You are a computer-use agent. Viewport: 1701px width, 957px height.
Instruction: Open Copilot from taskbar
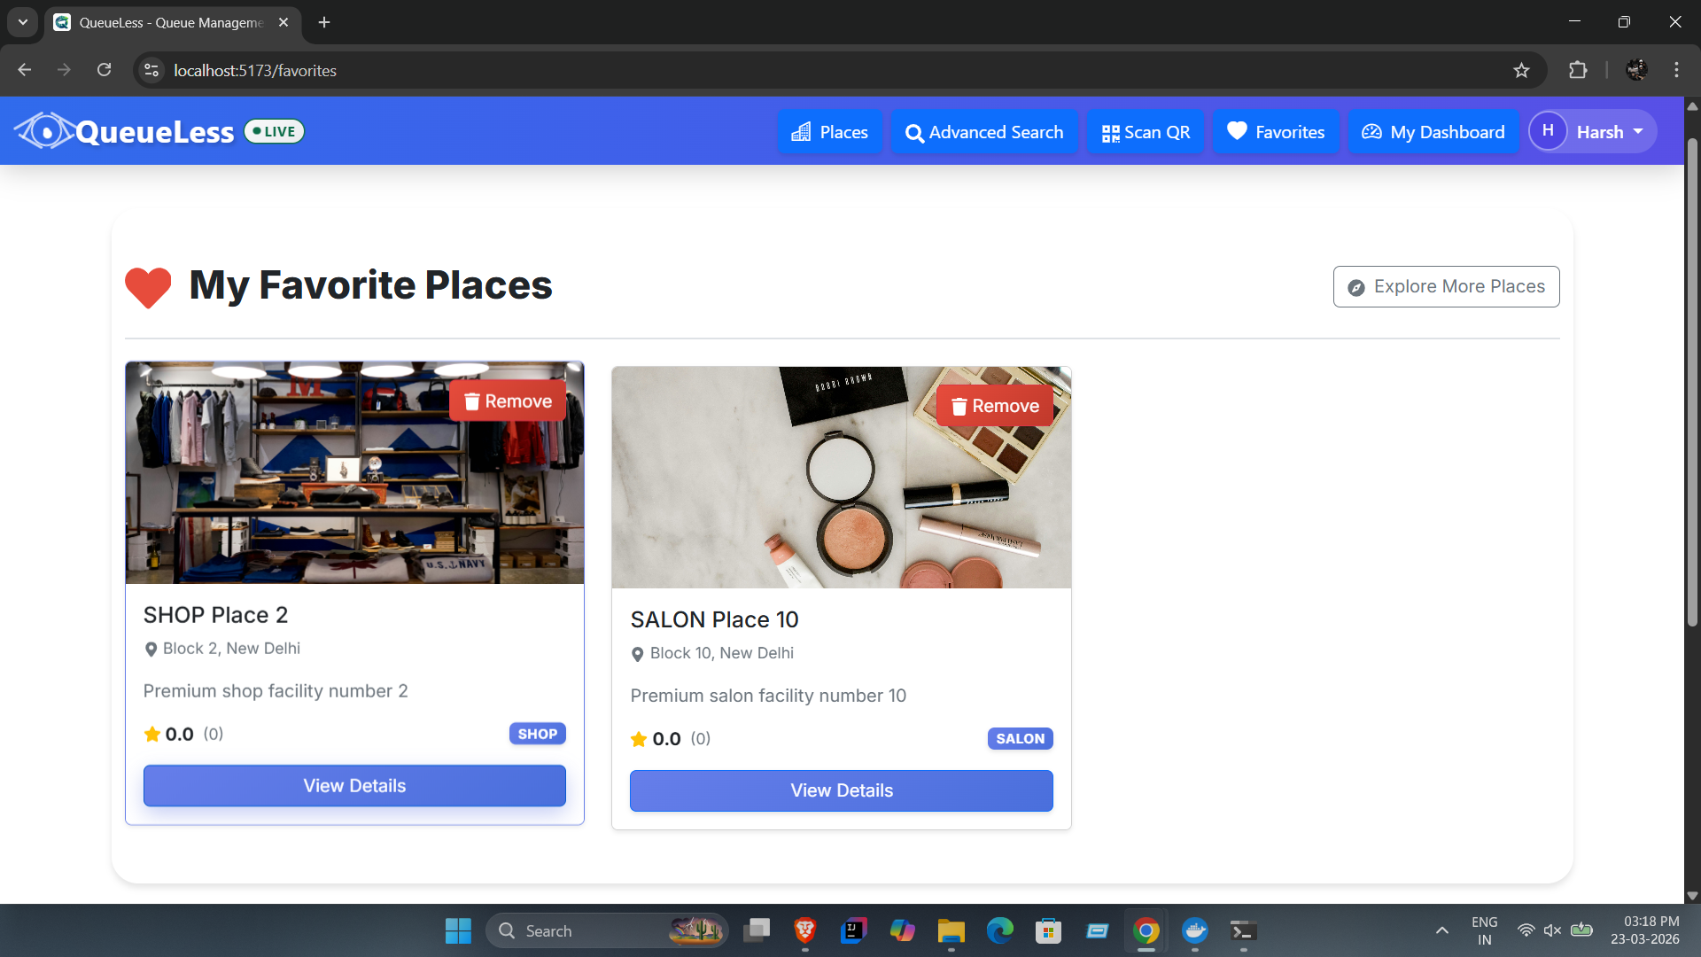click(902, 930)
